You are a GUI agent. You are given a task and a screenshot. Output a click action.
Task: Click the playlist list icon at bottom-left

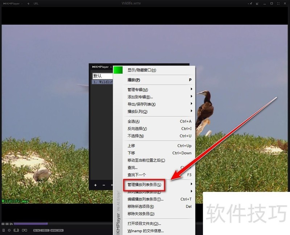tap(4, 230)
